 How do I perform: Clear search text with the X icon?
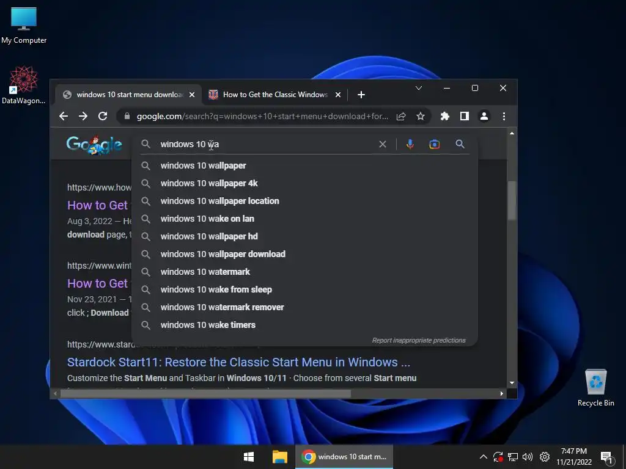tap(383, 144)
